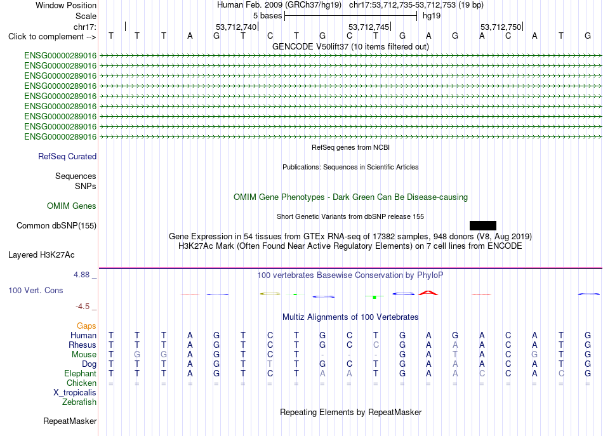Click the faded A in the Dog row
Image resolution: width=603 pixels, height=436 pixels.
click(x=455, y=364)
